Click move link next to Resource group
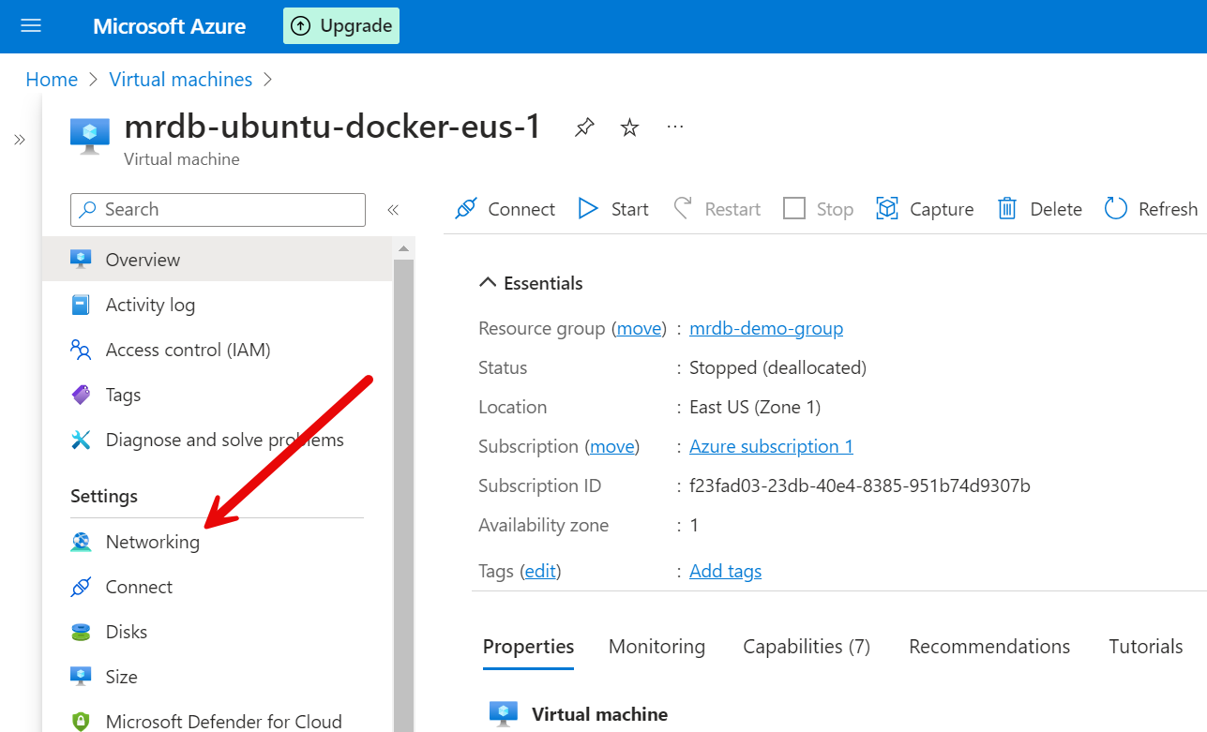The height and width of the screenshot is (732, 1207). (x=639, y=328)
